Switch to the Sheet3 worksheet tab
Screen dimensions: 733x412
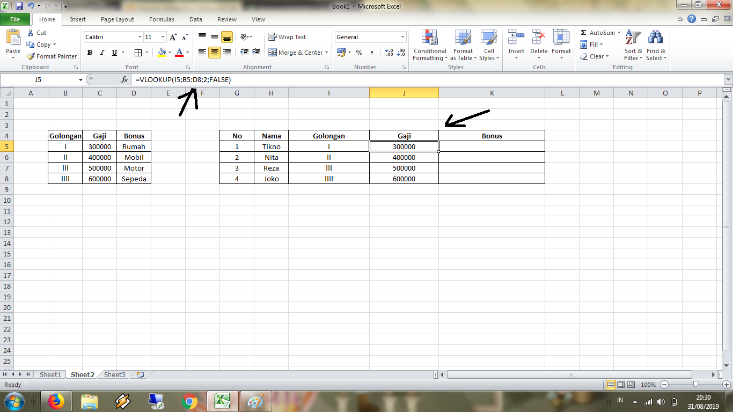pyautogui.click(x=114, y=374)
